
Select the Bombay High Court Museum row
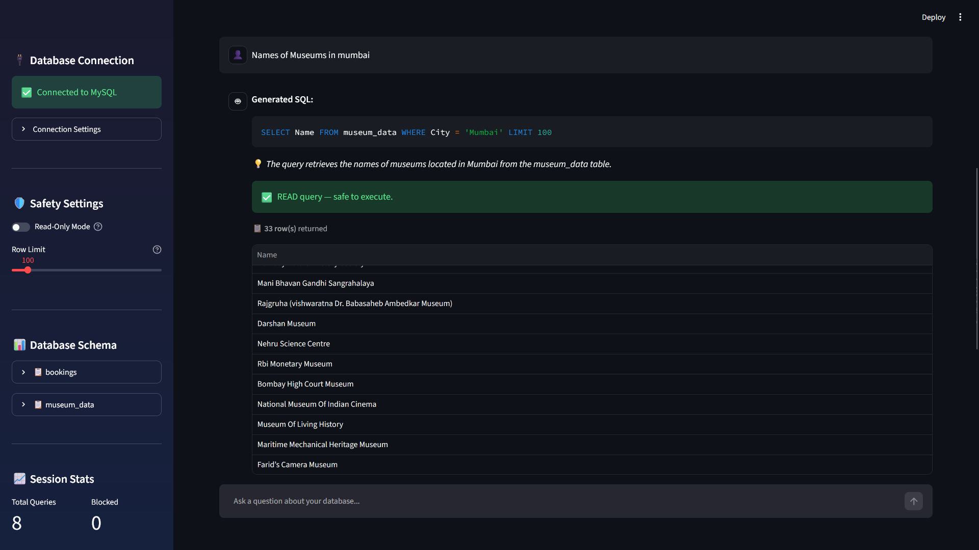tap(591, 384)
